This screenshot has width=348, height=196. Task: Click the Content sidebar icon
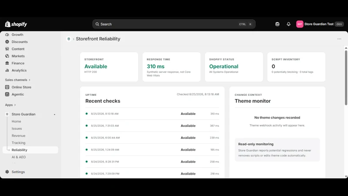point(7,49)
